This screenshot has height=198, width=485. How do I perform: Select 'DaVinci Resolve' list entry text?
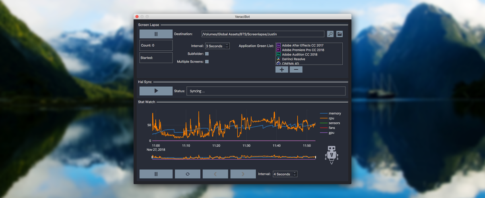(293, 59)
